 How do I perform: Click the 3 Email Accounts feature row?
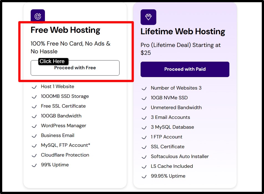coord(170,117)
